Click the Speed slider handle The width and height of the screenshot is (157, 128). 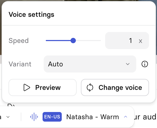[73, 41]
